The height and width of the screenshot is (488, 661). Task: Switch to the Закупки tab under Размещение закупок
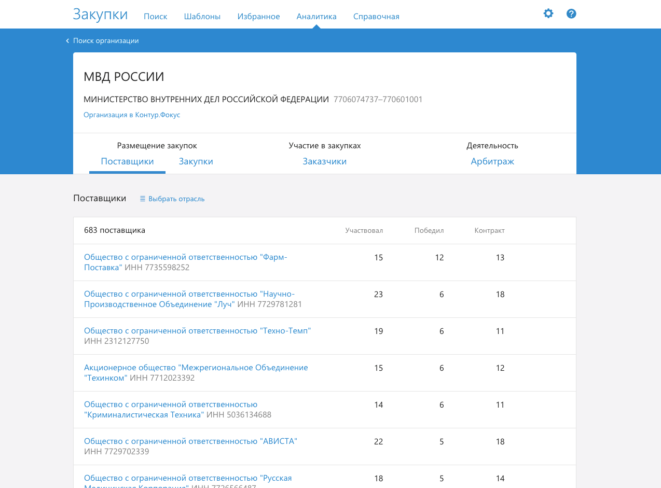(196, 161)
